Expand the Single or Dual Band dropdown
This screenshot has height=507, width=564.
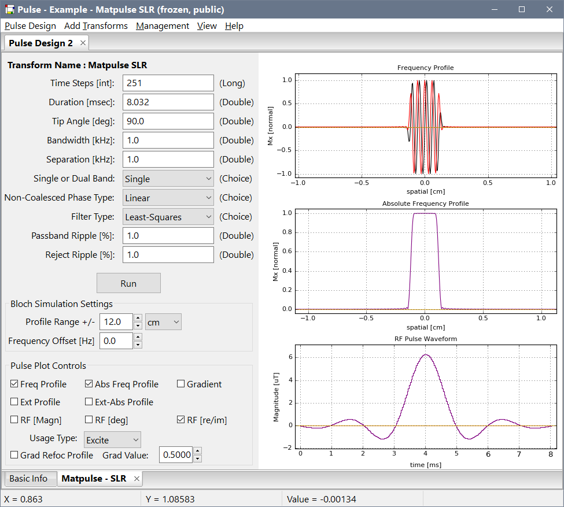pyautogui.click(x=168, y=179)
